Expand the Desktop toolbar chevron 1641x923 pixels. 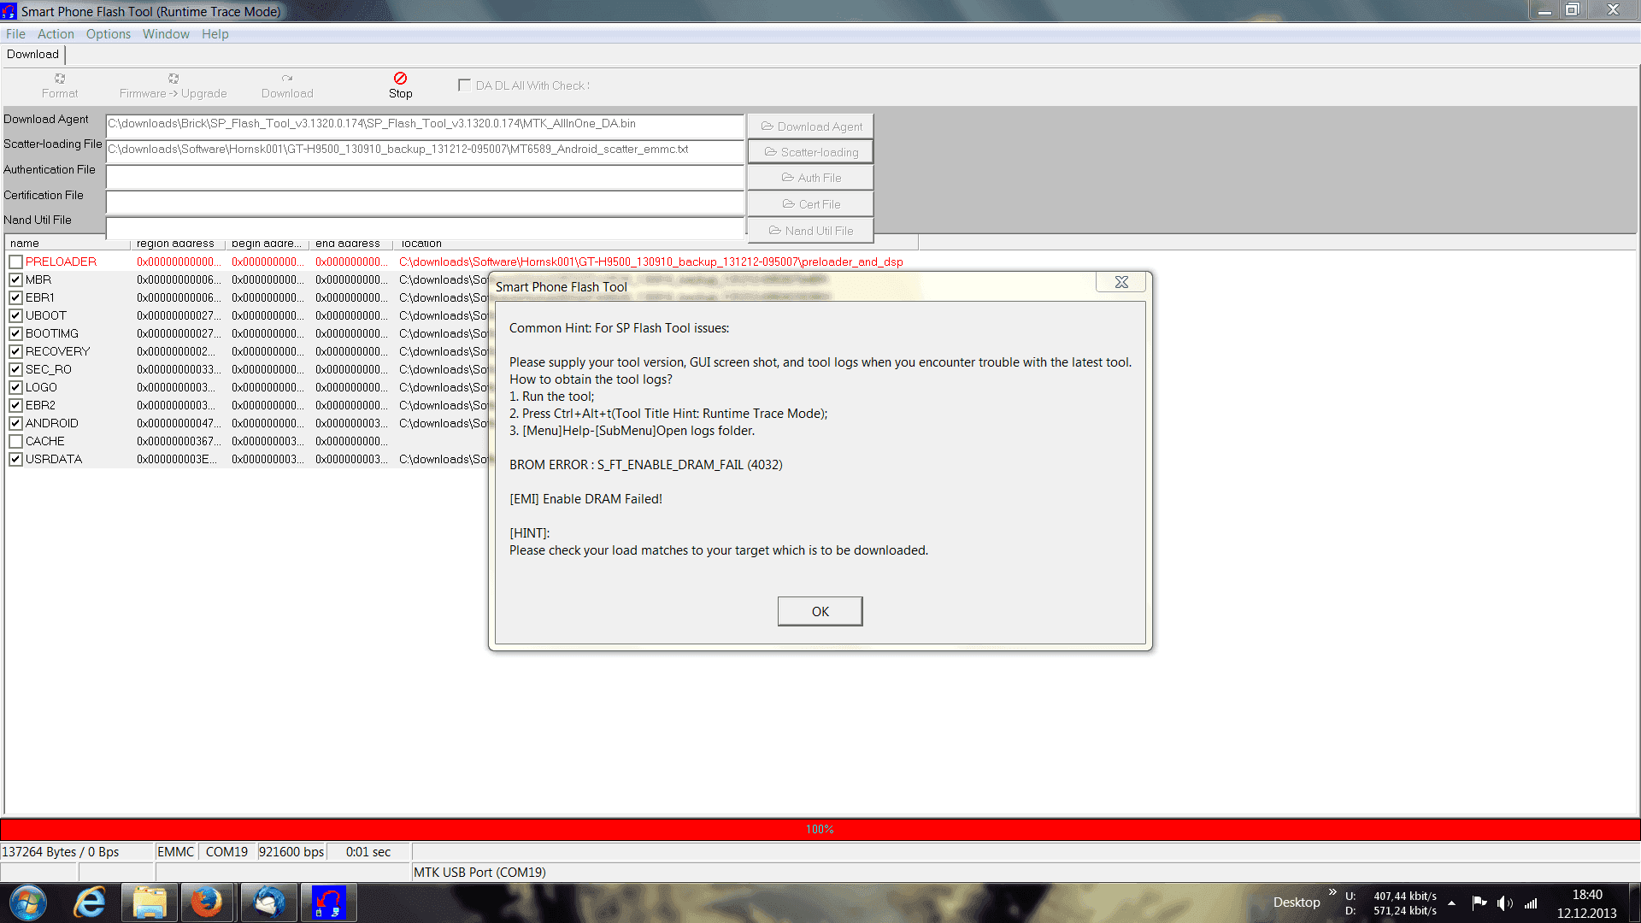pos(1332,891)
